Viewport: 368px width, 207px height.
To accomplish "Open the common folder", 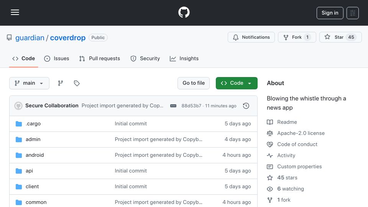I will (36, 202).
